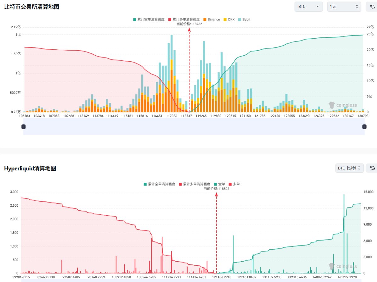Screen dimensions: 377x282
Task: Toggle the 累计空单清算强度 legend in top chart
Action: 149,19
